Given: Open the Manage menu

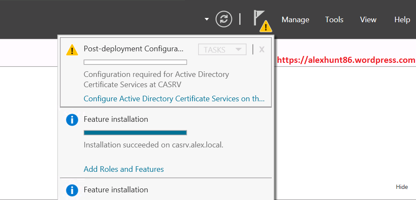Looking at the screenshot, I should (x=295, y=20).
